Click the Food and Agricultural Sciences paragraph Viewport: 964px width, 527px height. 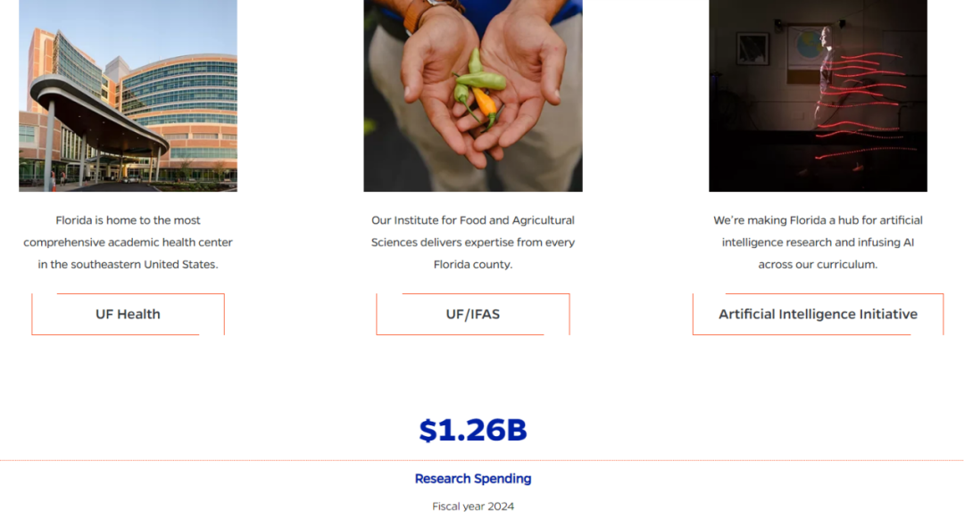473,242
